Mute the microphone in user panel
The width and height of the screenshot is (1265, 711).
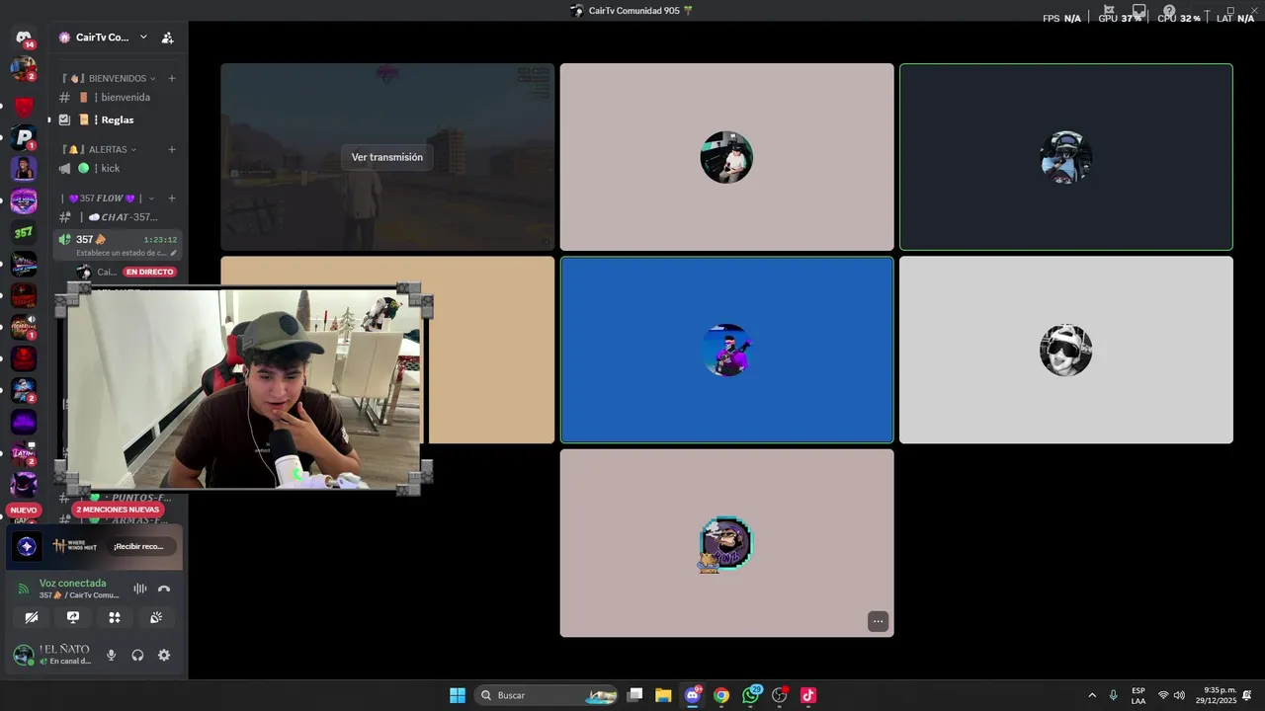[x=111, y=655]
